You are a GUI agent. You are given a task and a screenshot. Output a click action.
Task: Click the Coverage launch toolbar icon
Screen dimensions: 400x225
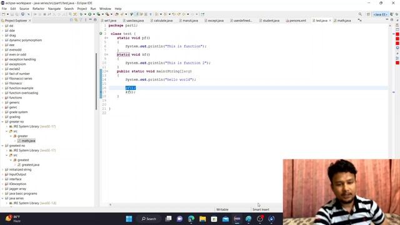click(99, 14)
